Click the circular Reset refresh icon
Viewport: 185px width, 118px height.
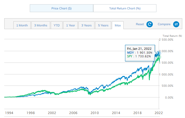pos(149,24)
